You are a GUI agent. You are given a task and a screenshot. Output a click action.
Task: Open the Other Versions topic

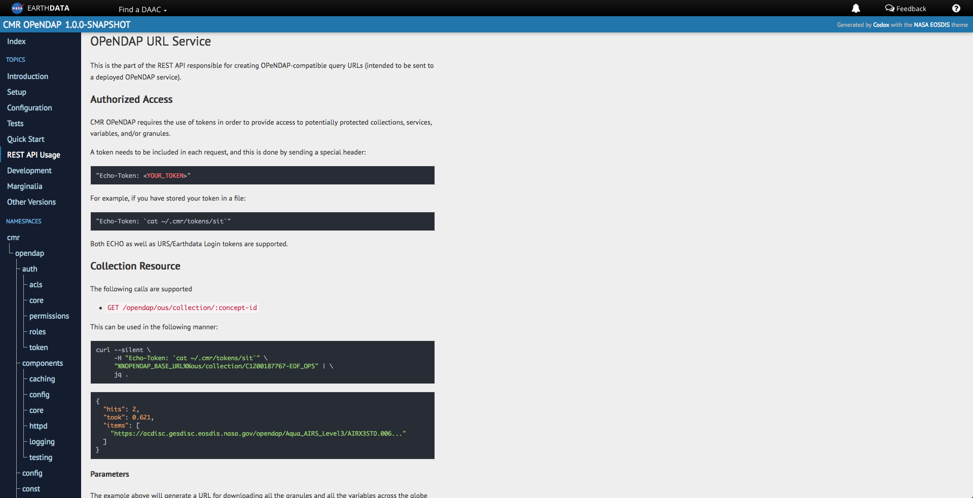[31, 202]
